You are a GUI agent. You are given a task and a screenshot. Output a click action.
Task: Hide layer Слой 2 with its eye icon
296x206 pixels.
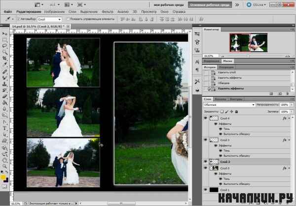tap(206, 162)
